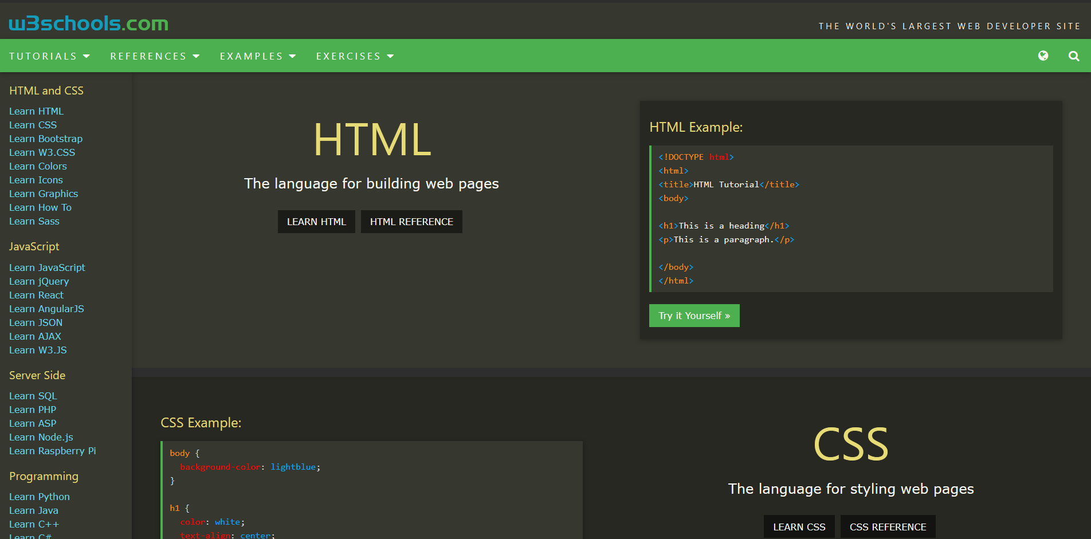Click the paragraph code line
This screenshot has width=1091, height=539.
(727, 239)
